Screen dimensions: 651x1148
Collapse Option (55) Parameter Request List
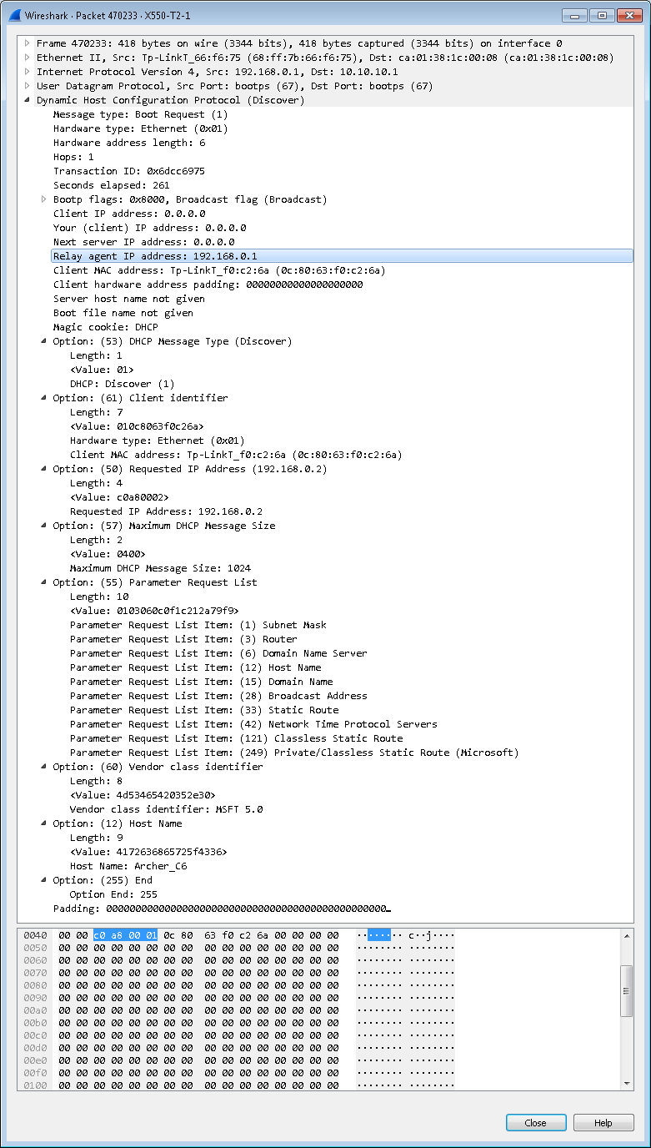(44, 582)
